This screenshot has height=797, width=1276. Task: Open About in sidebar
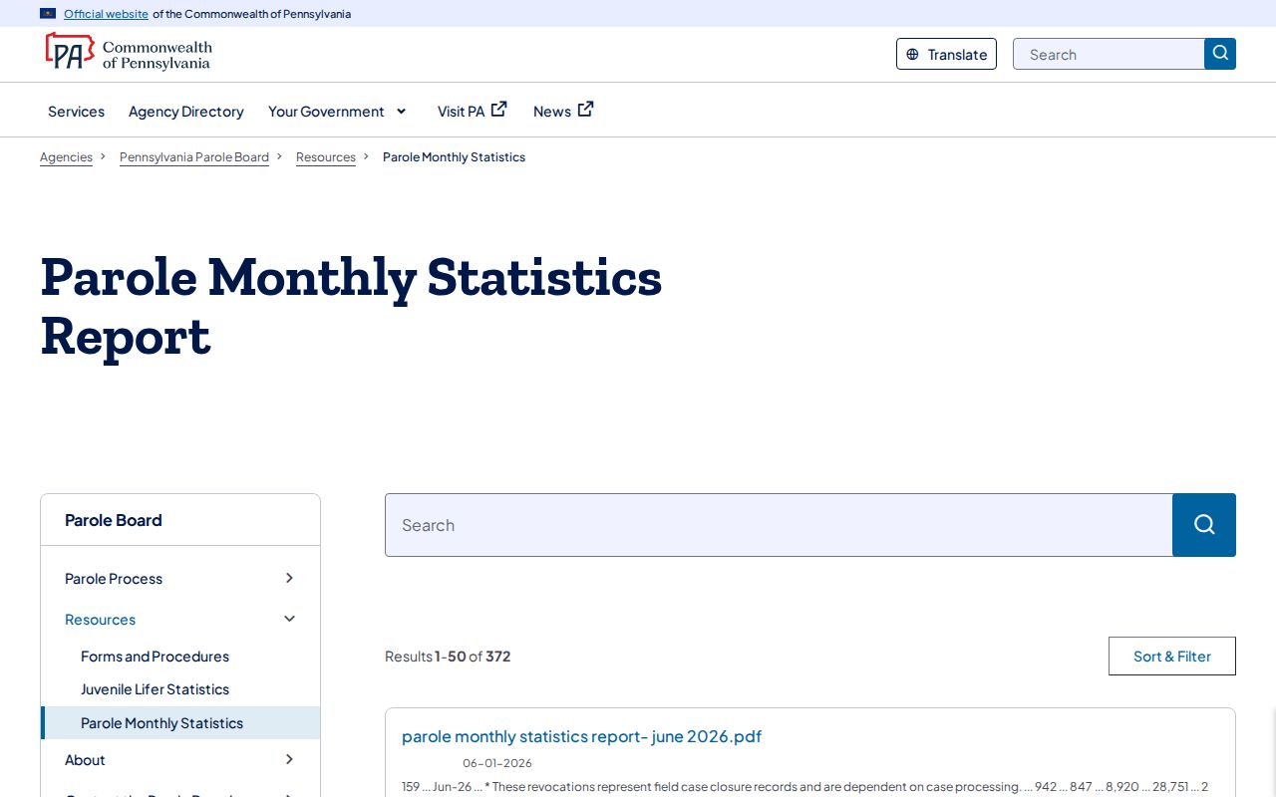point(85,760)
